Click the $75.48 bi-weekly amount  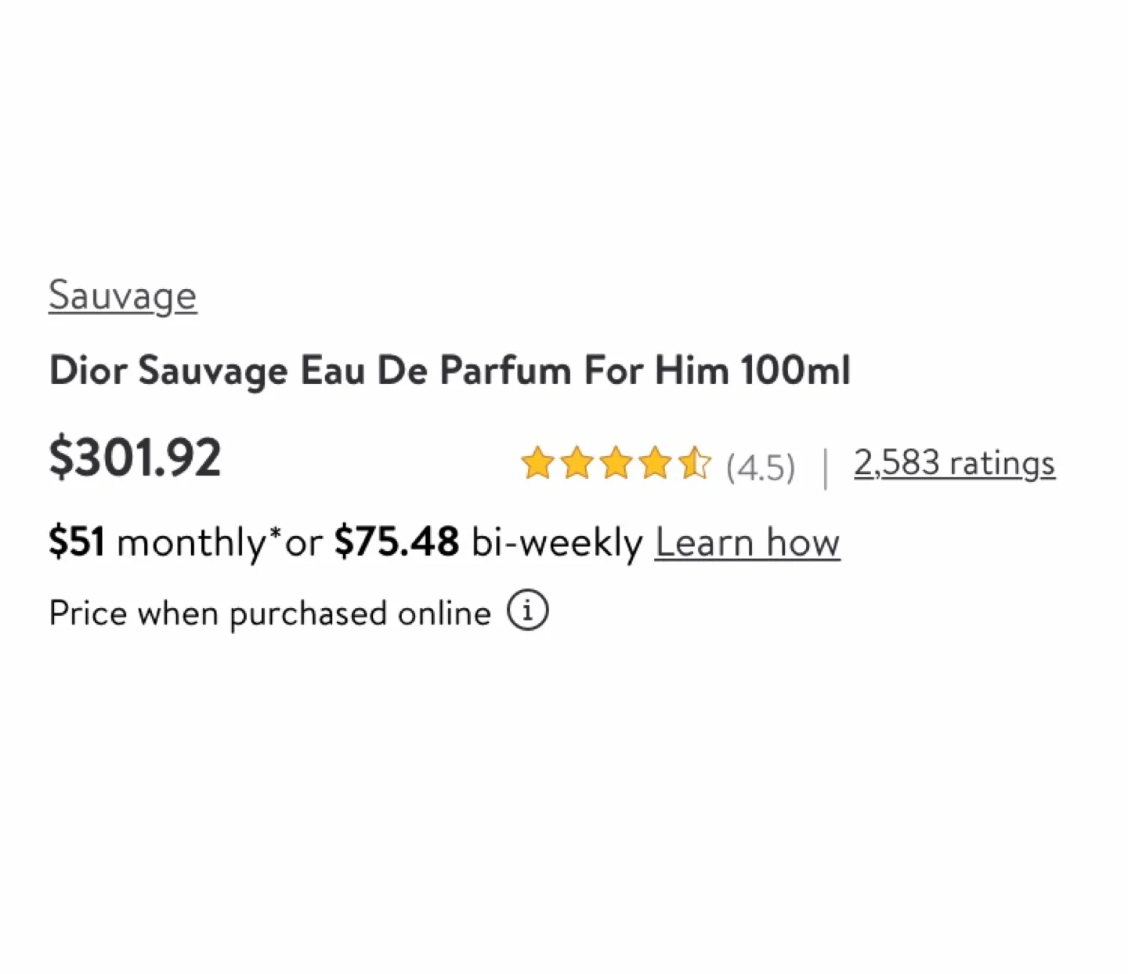coord(396,541)
